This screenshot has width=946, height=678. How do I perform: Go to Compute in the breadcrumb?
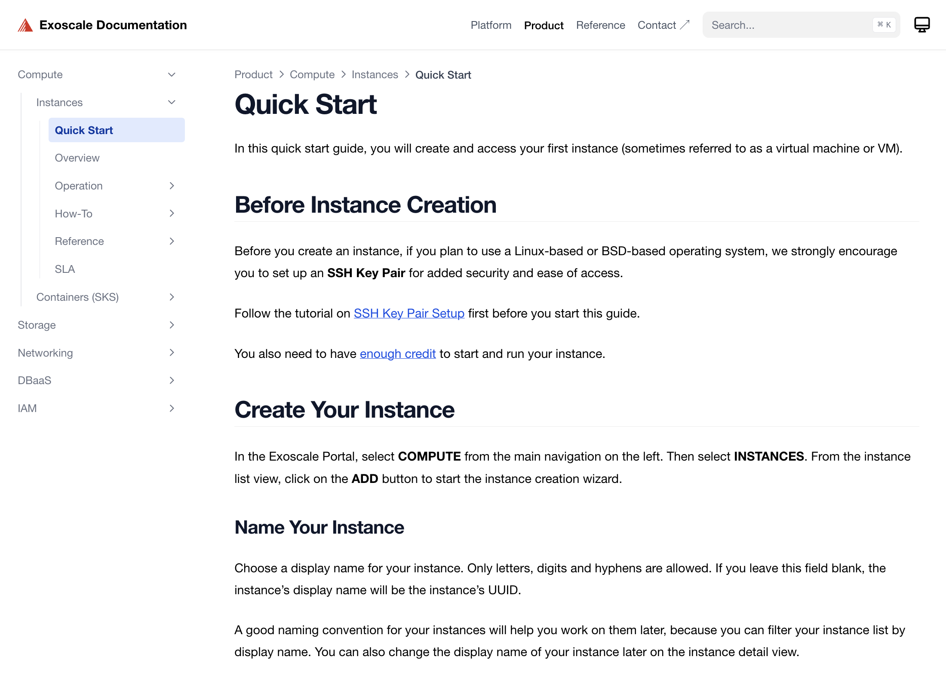coord(312,75)
